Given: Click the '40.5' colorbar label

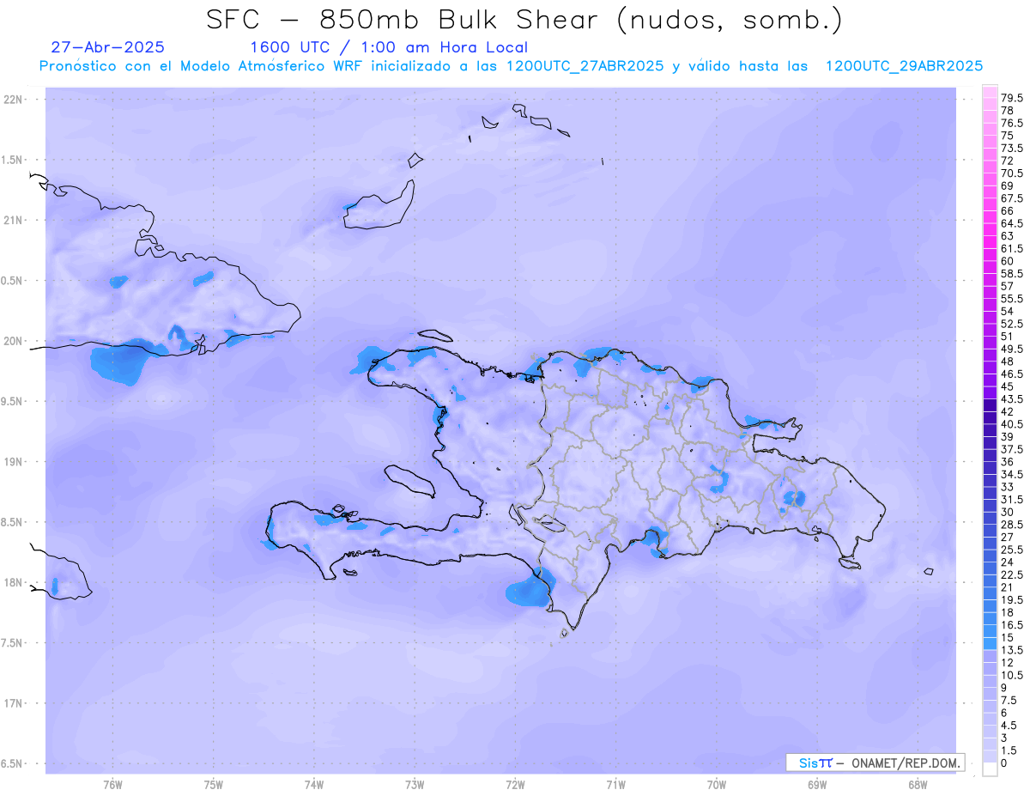Looking at the screenshot, I should (x=1012, y=424).
